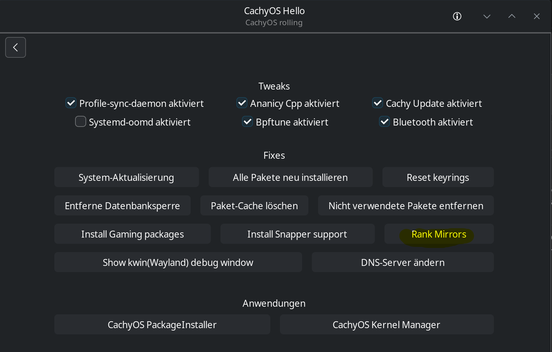Launch CachyOS Kernel Manager

tap(386, 325)
